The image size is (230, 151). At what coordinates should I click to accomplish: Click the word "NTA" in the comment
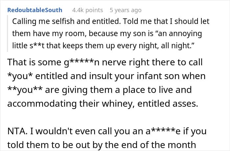(x=15, y=131)
